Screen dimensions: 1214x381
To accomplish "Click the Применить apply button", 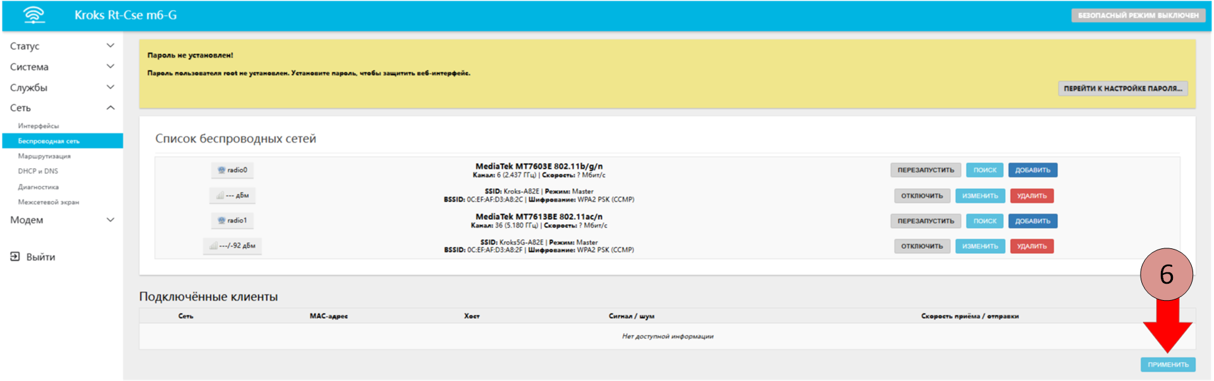I will pos(1168,365).
